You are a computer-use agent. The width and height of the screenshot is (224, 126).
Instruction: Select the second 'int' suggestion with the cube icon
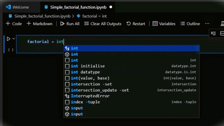(132, 54)
